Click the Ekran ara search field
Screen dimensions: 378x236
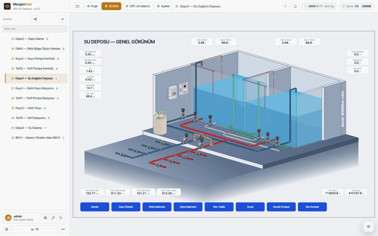(x=35, y=29)
